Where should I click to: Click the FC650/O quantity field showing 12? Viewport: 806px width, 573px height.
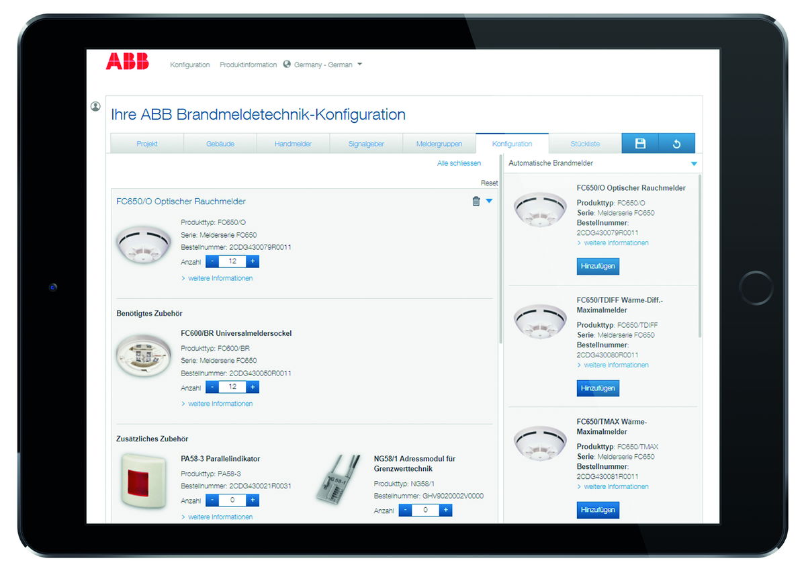click(x=232, y=261)
